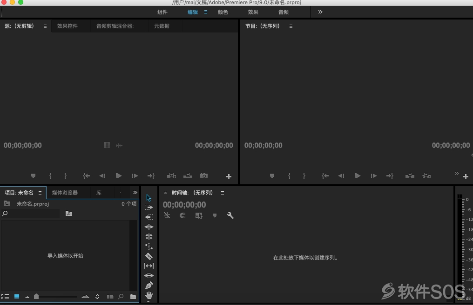Step forward one frame in Source monitor

135,175
